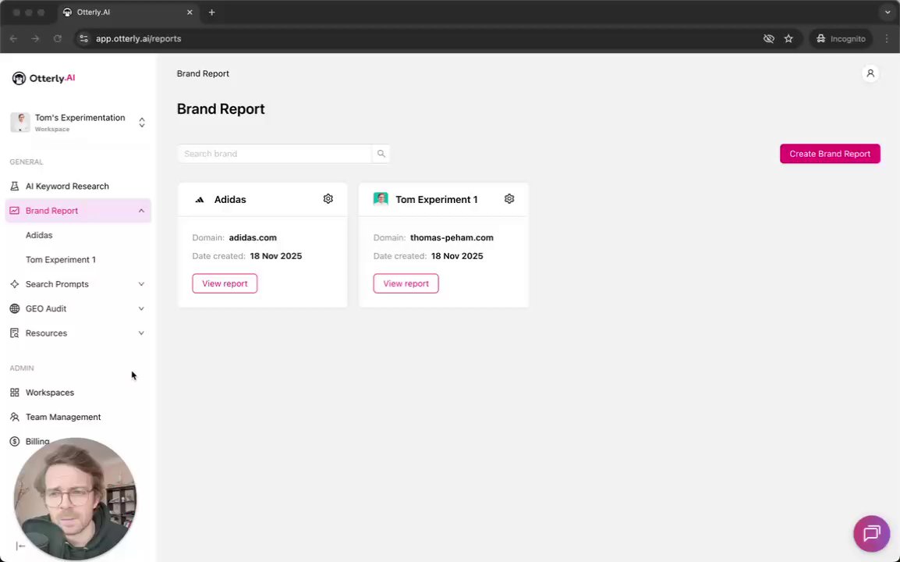
Task: Open settings gear for Tom Experiment 1
Action: [509, 199]
